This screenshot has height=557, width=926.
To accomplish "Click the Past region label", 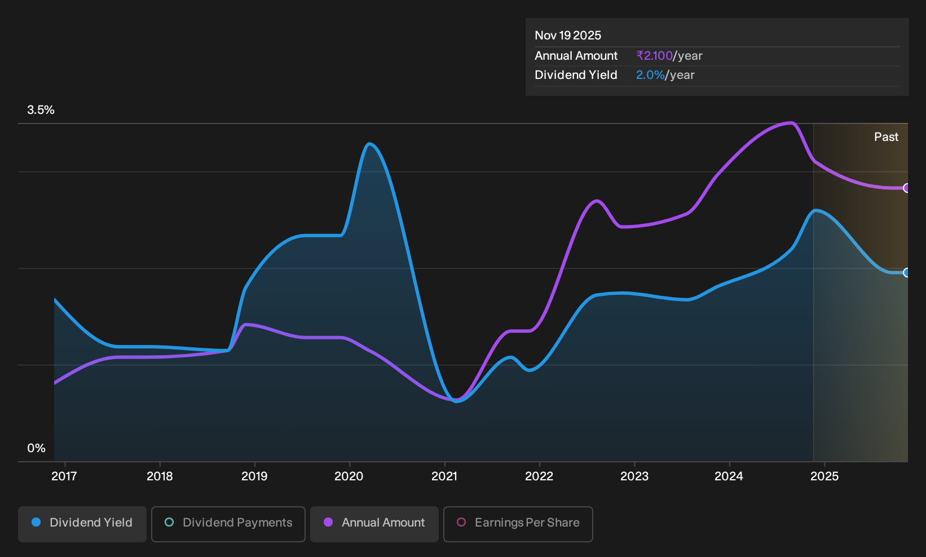I will point(886,137).
